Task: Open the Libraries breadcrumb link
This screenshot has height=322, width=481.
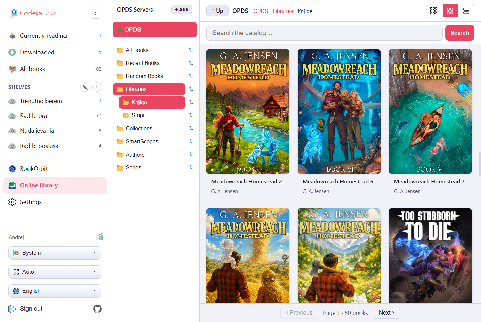Action: tap(283, 11)
